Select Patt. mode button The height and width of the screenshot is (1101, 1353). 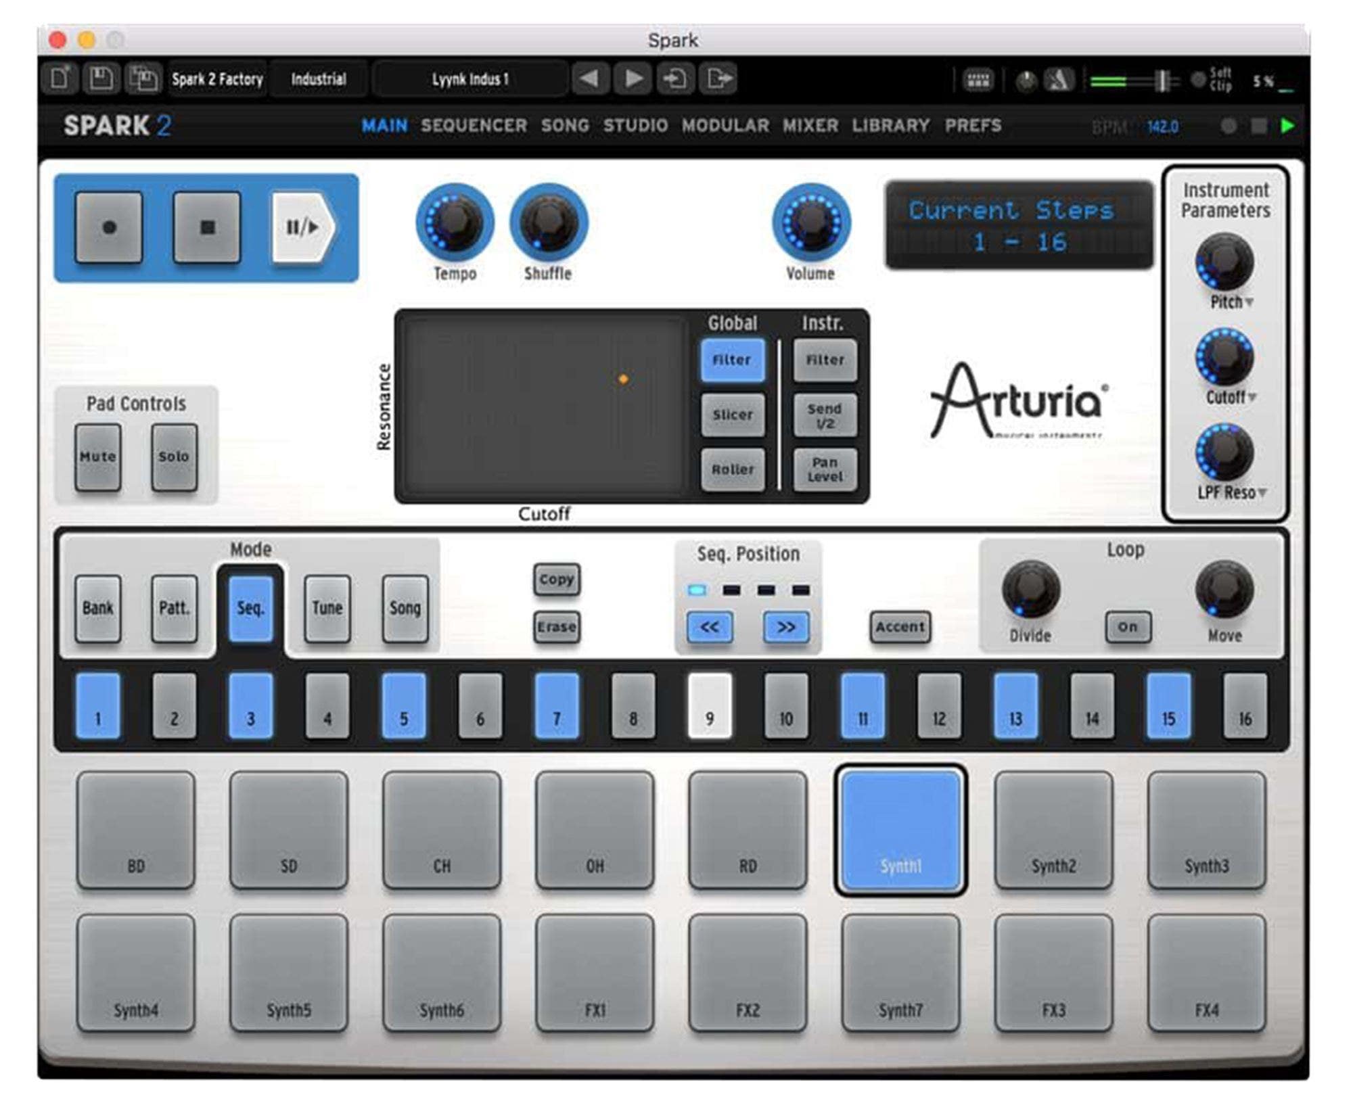pyautogui.click(x=174, y=609)
